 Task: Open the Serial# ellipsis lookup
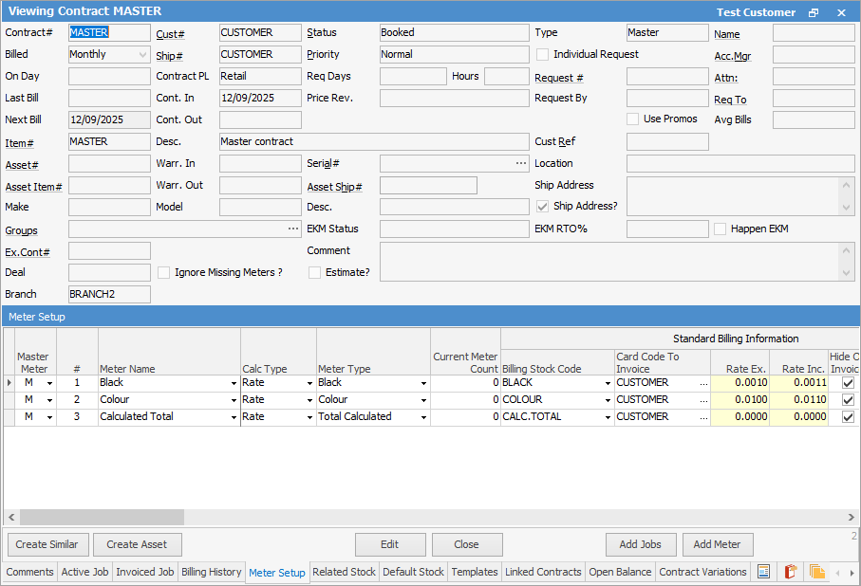521,163
